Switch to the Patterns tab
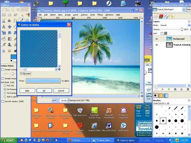Image resolution: width=191 pixels, height=143 pixels. tap(161, 96)
